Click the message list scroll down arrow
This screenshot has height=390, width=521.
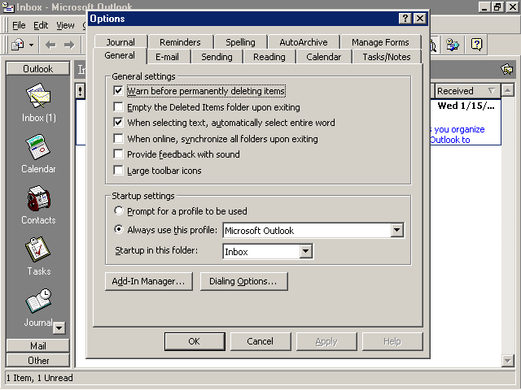(x=508, y=361)
